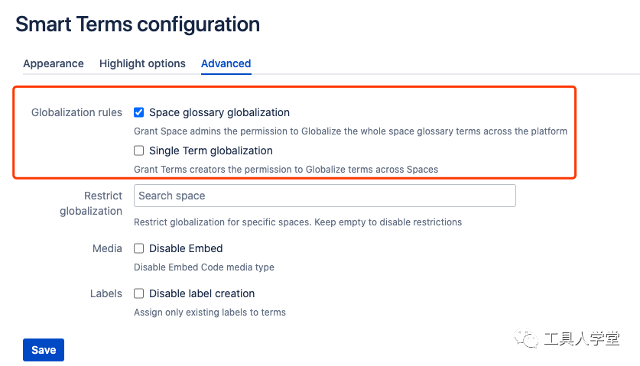Image resolution: width=640 pixels, height=366 pixels.
Task: Click the Restrict globalization field label
Action: (x=91, y=203)
